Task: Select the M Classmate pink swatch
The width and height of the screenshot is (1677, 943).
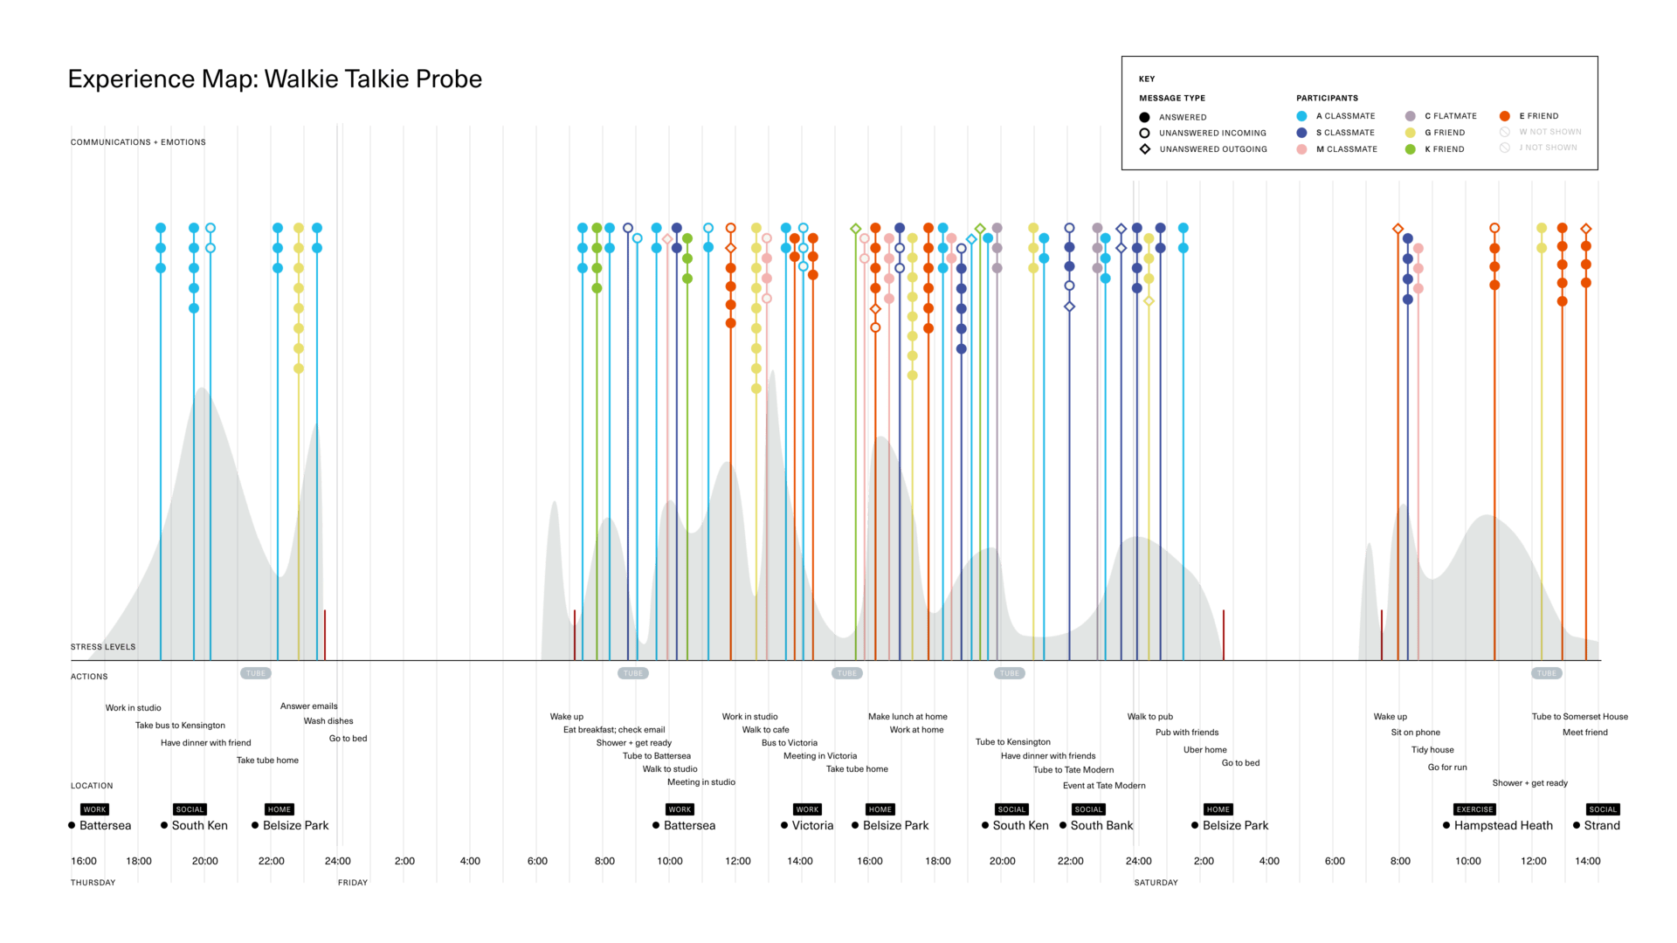Action: [x=1301, y=149]
